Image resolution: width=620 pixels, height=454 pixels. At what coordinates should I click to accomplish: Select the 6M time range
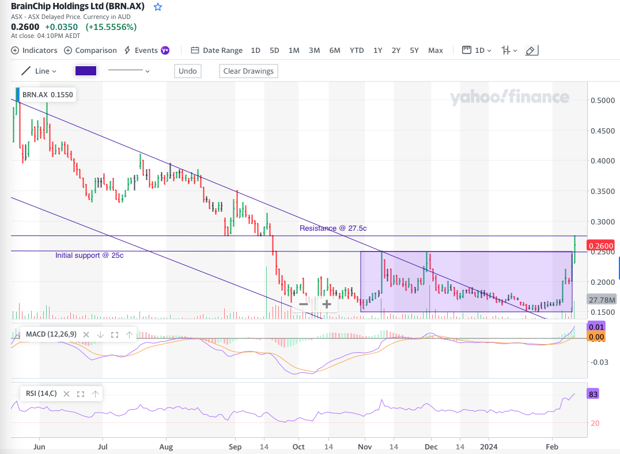(335, 51)
